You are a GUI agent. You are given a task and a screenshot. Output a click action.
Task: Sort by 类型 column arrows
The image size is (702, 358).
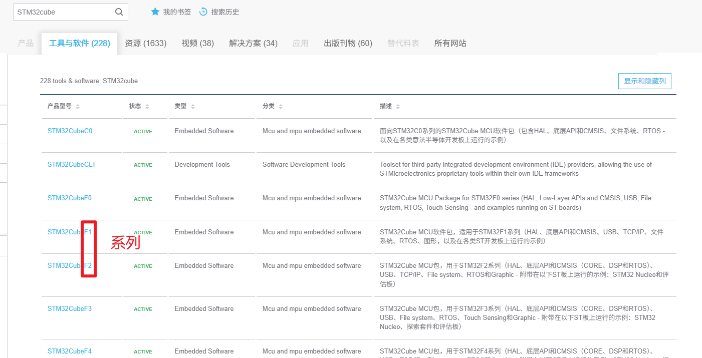(193, 107)
